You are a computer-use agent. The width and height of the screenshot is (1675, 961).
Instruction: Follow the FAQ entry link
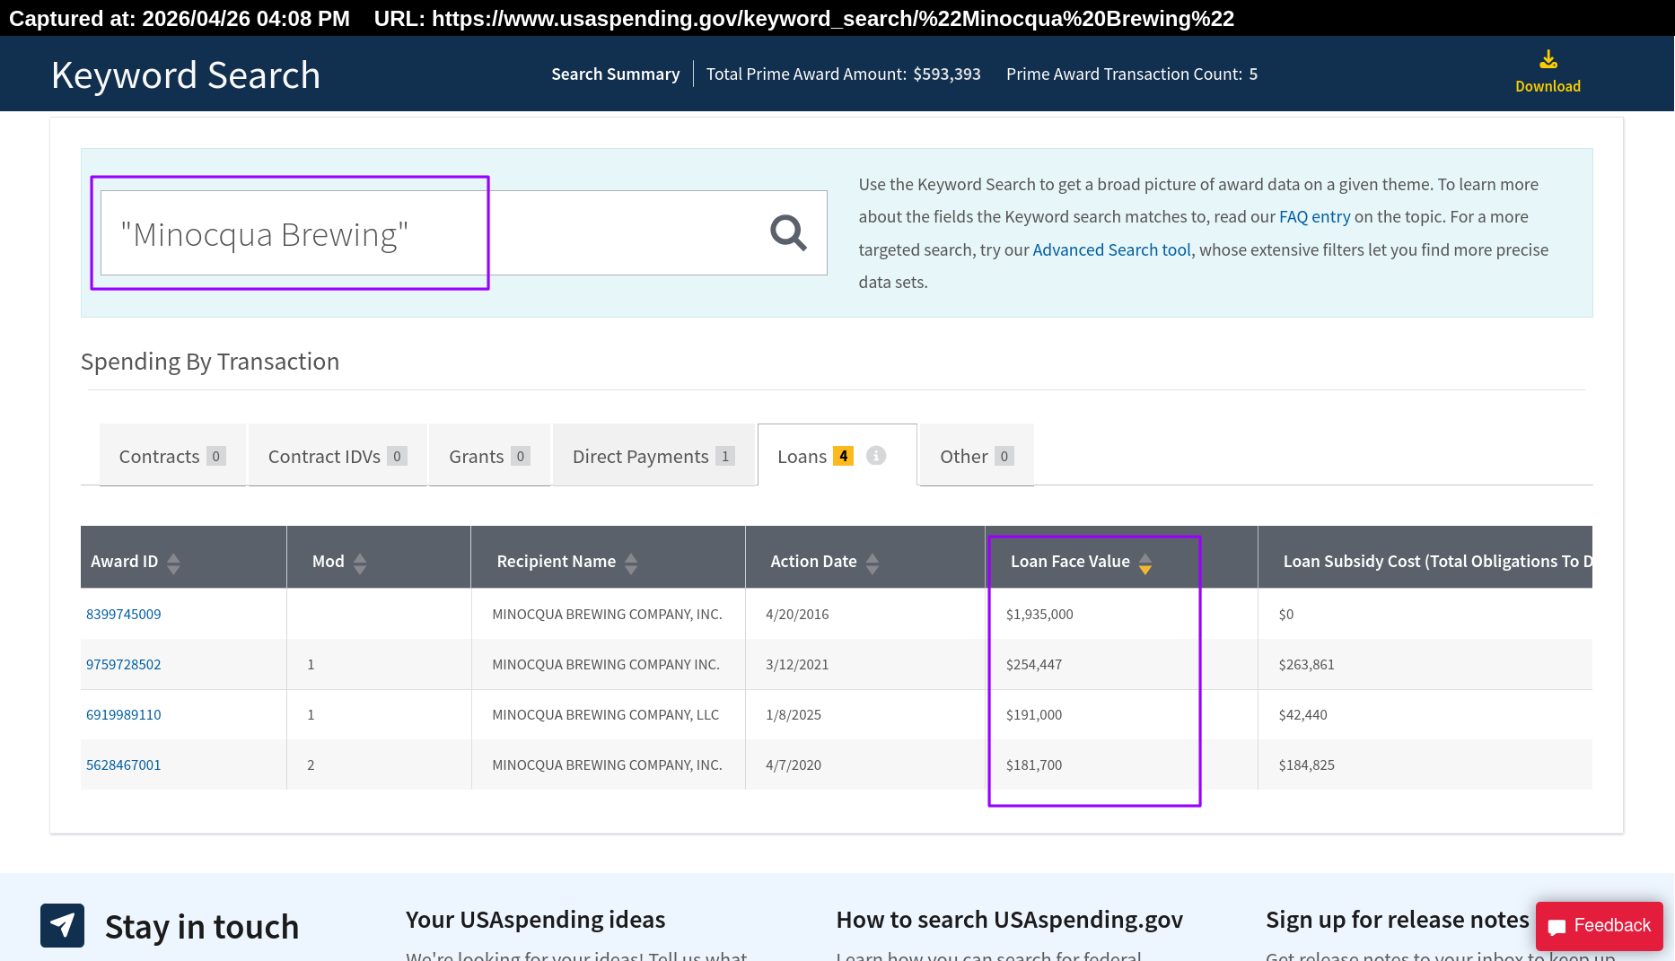1314,216
